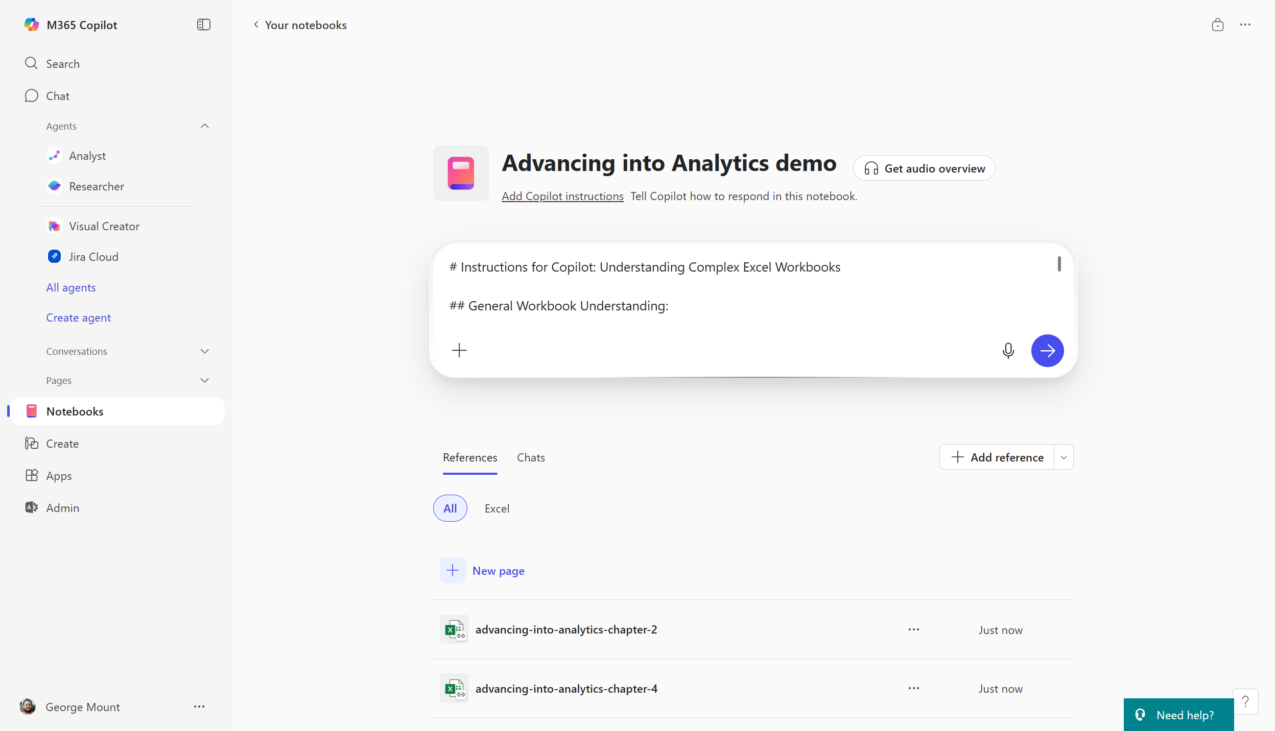Open Notebooks in the sidebar
Image resolution: width=1275 pixels, height=731 pixels.
75,411
